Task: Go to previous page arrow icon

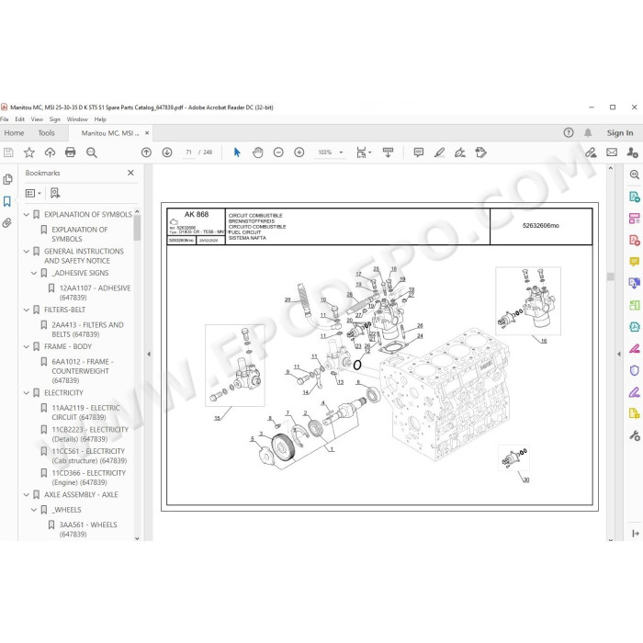Action: tap(146, 152)
